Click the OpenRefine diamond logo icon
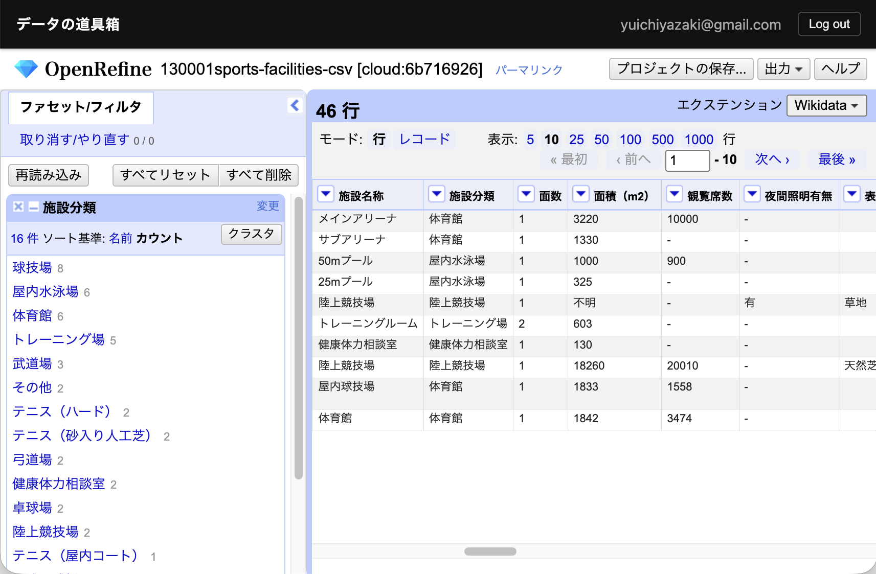Screen dimensions: 876x574 click(x=26, y=69)
